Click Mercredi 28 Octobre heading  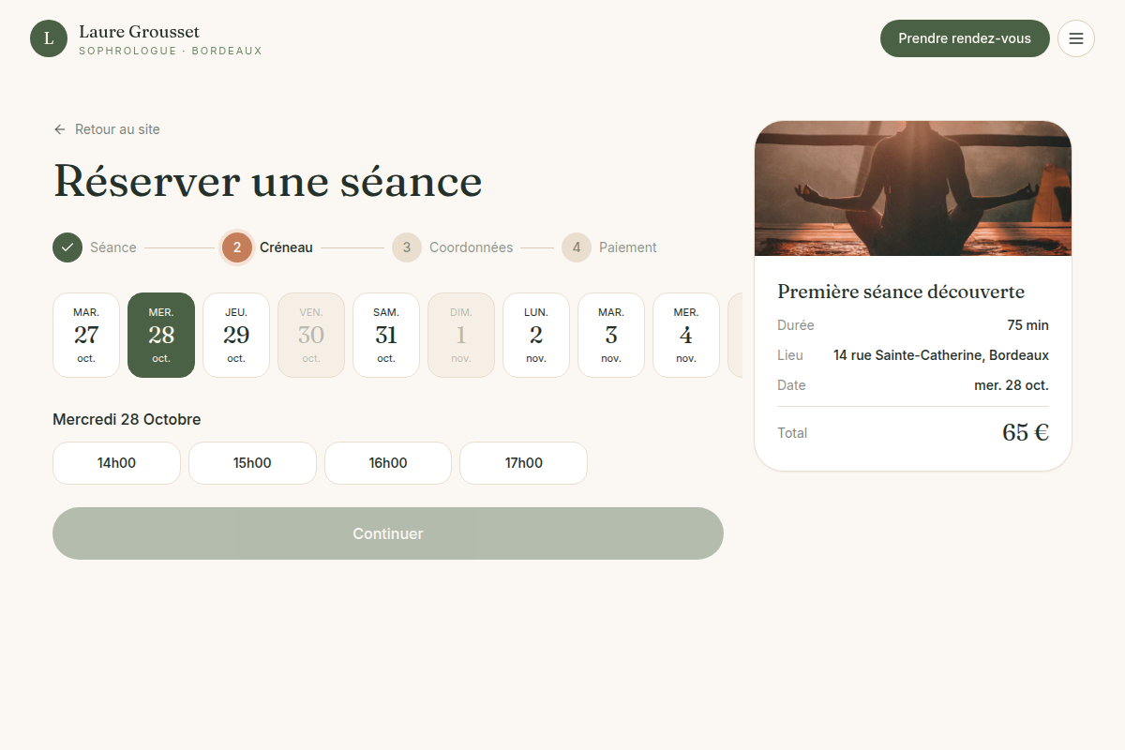[127, 419]
